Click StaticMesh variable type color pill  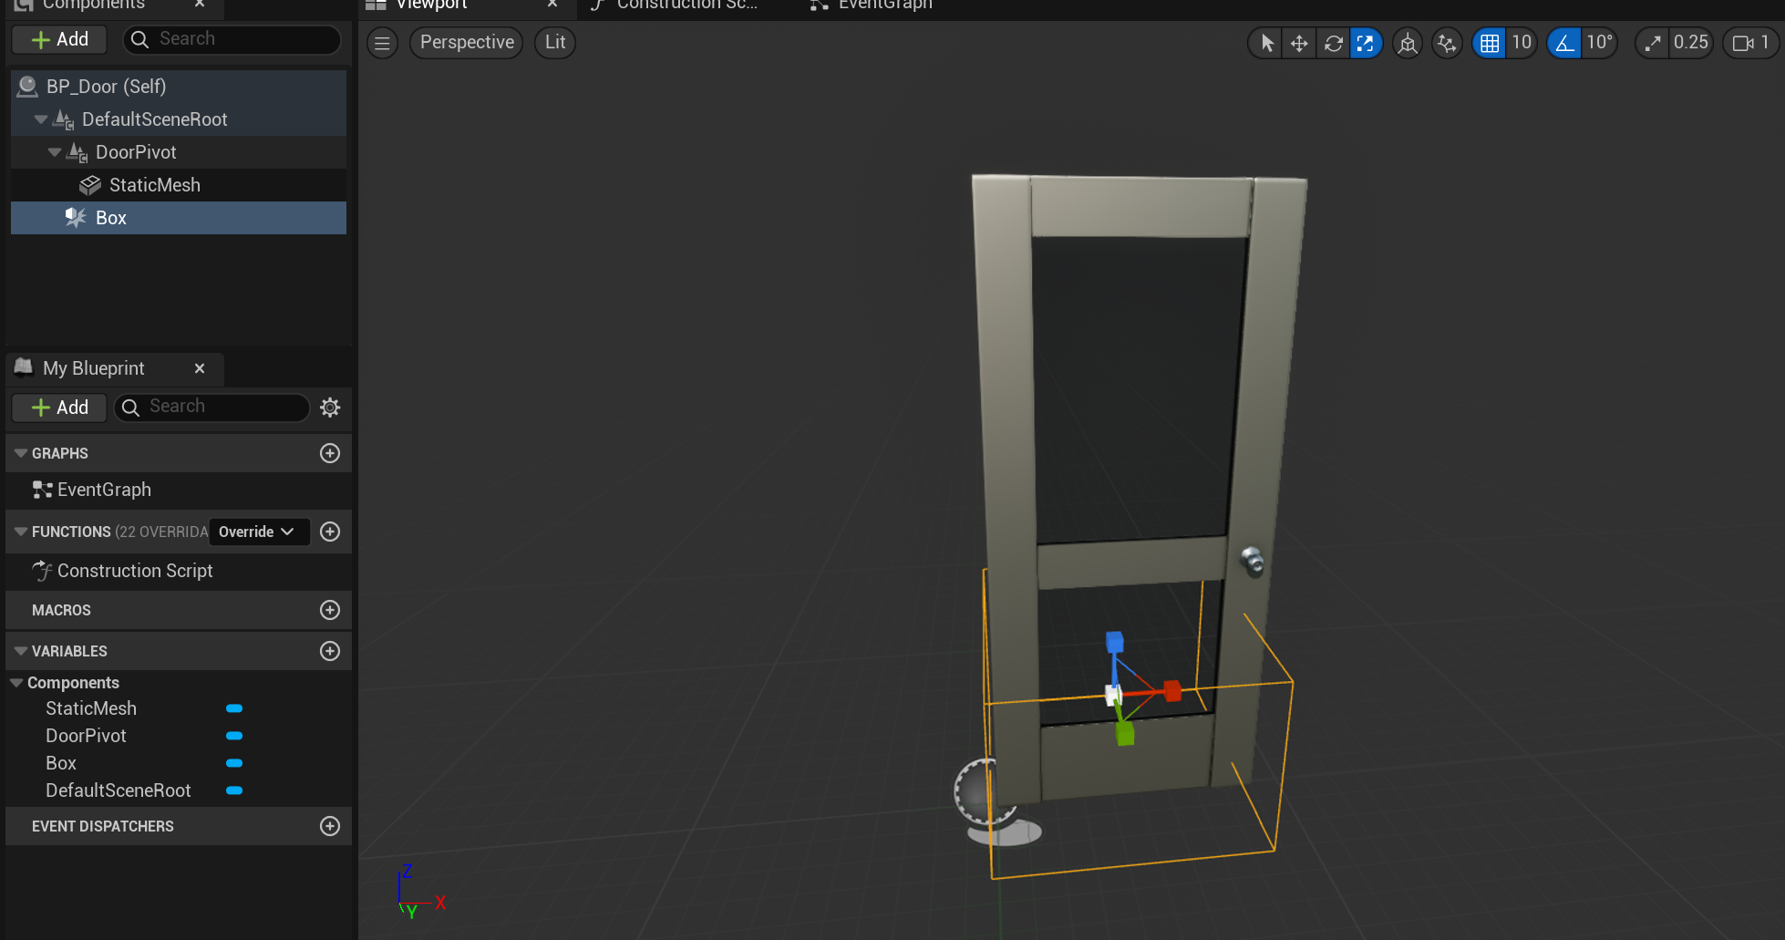234,708
